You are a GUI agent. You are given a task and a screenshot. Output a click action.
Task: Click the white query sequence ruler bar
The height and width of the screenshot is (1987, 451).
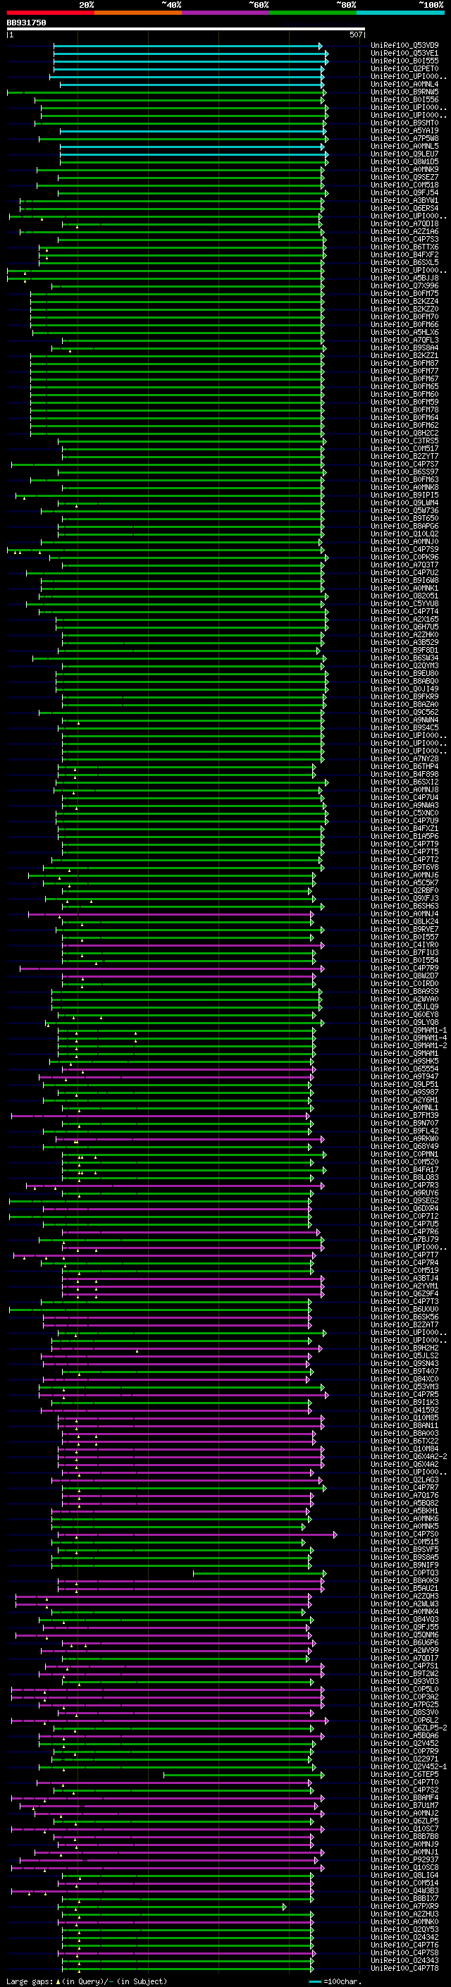(185, 28)
